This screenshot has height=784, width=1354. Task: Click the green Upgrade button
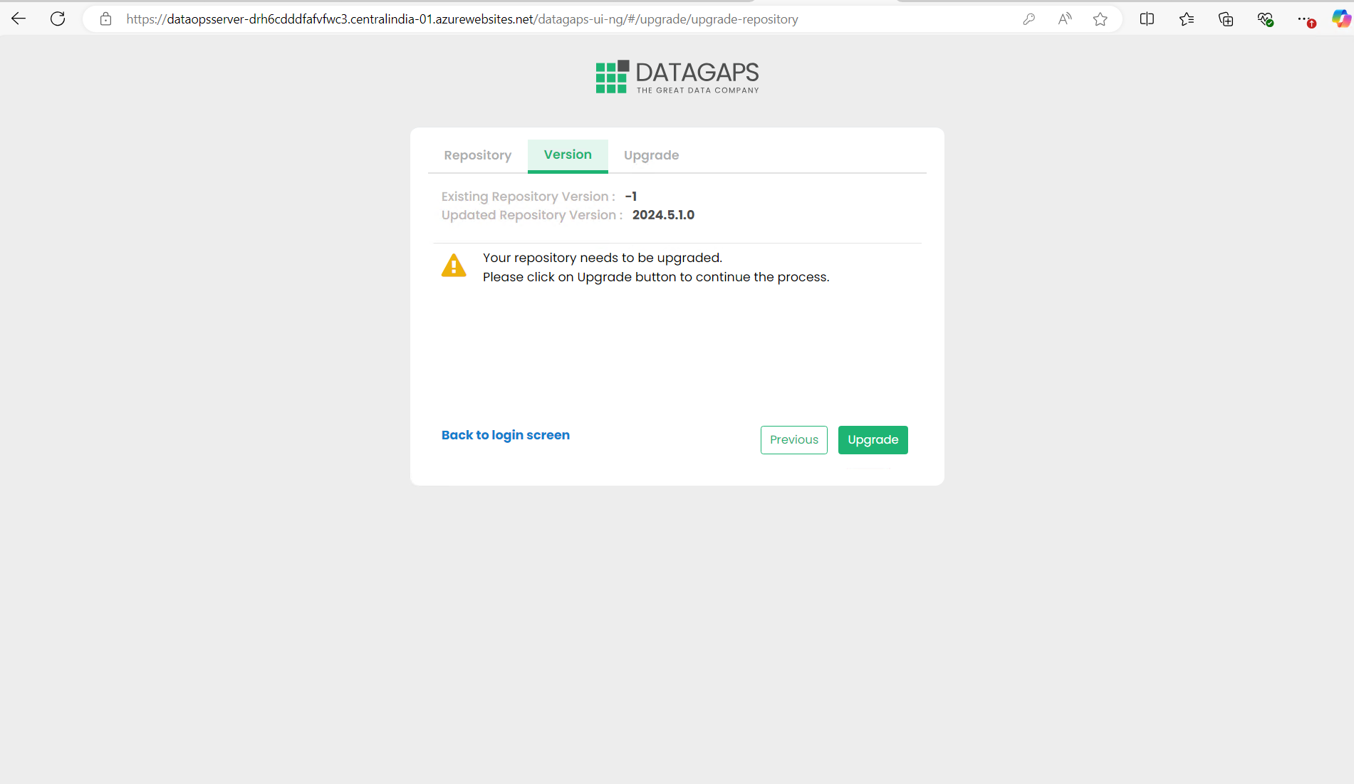[x=873, y=440]
